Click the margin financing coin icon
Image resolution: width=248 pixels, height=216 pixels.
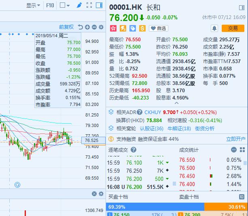[111, 139]
